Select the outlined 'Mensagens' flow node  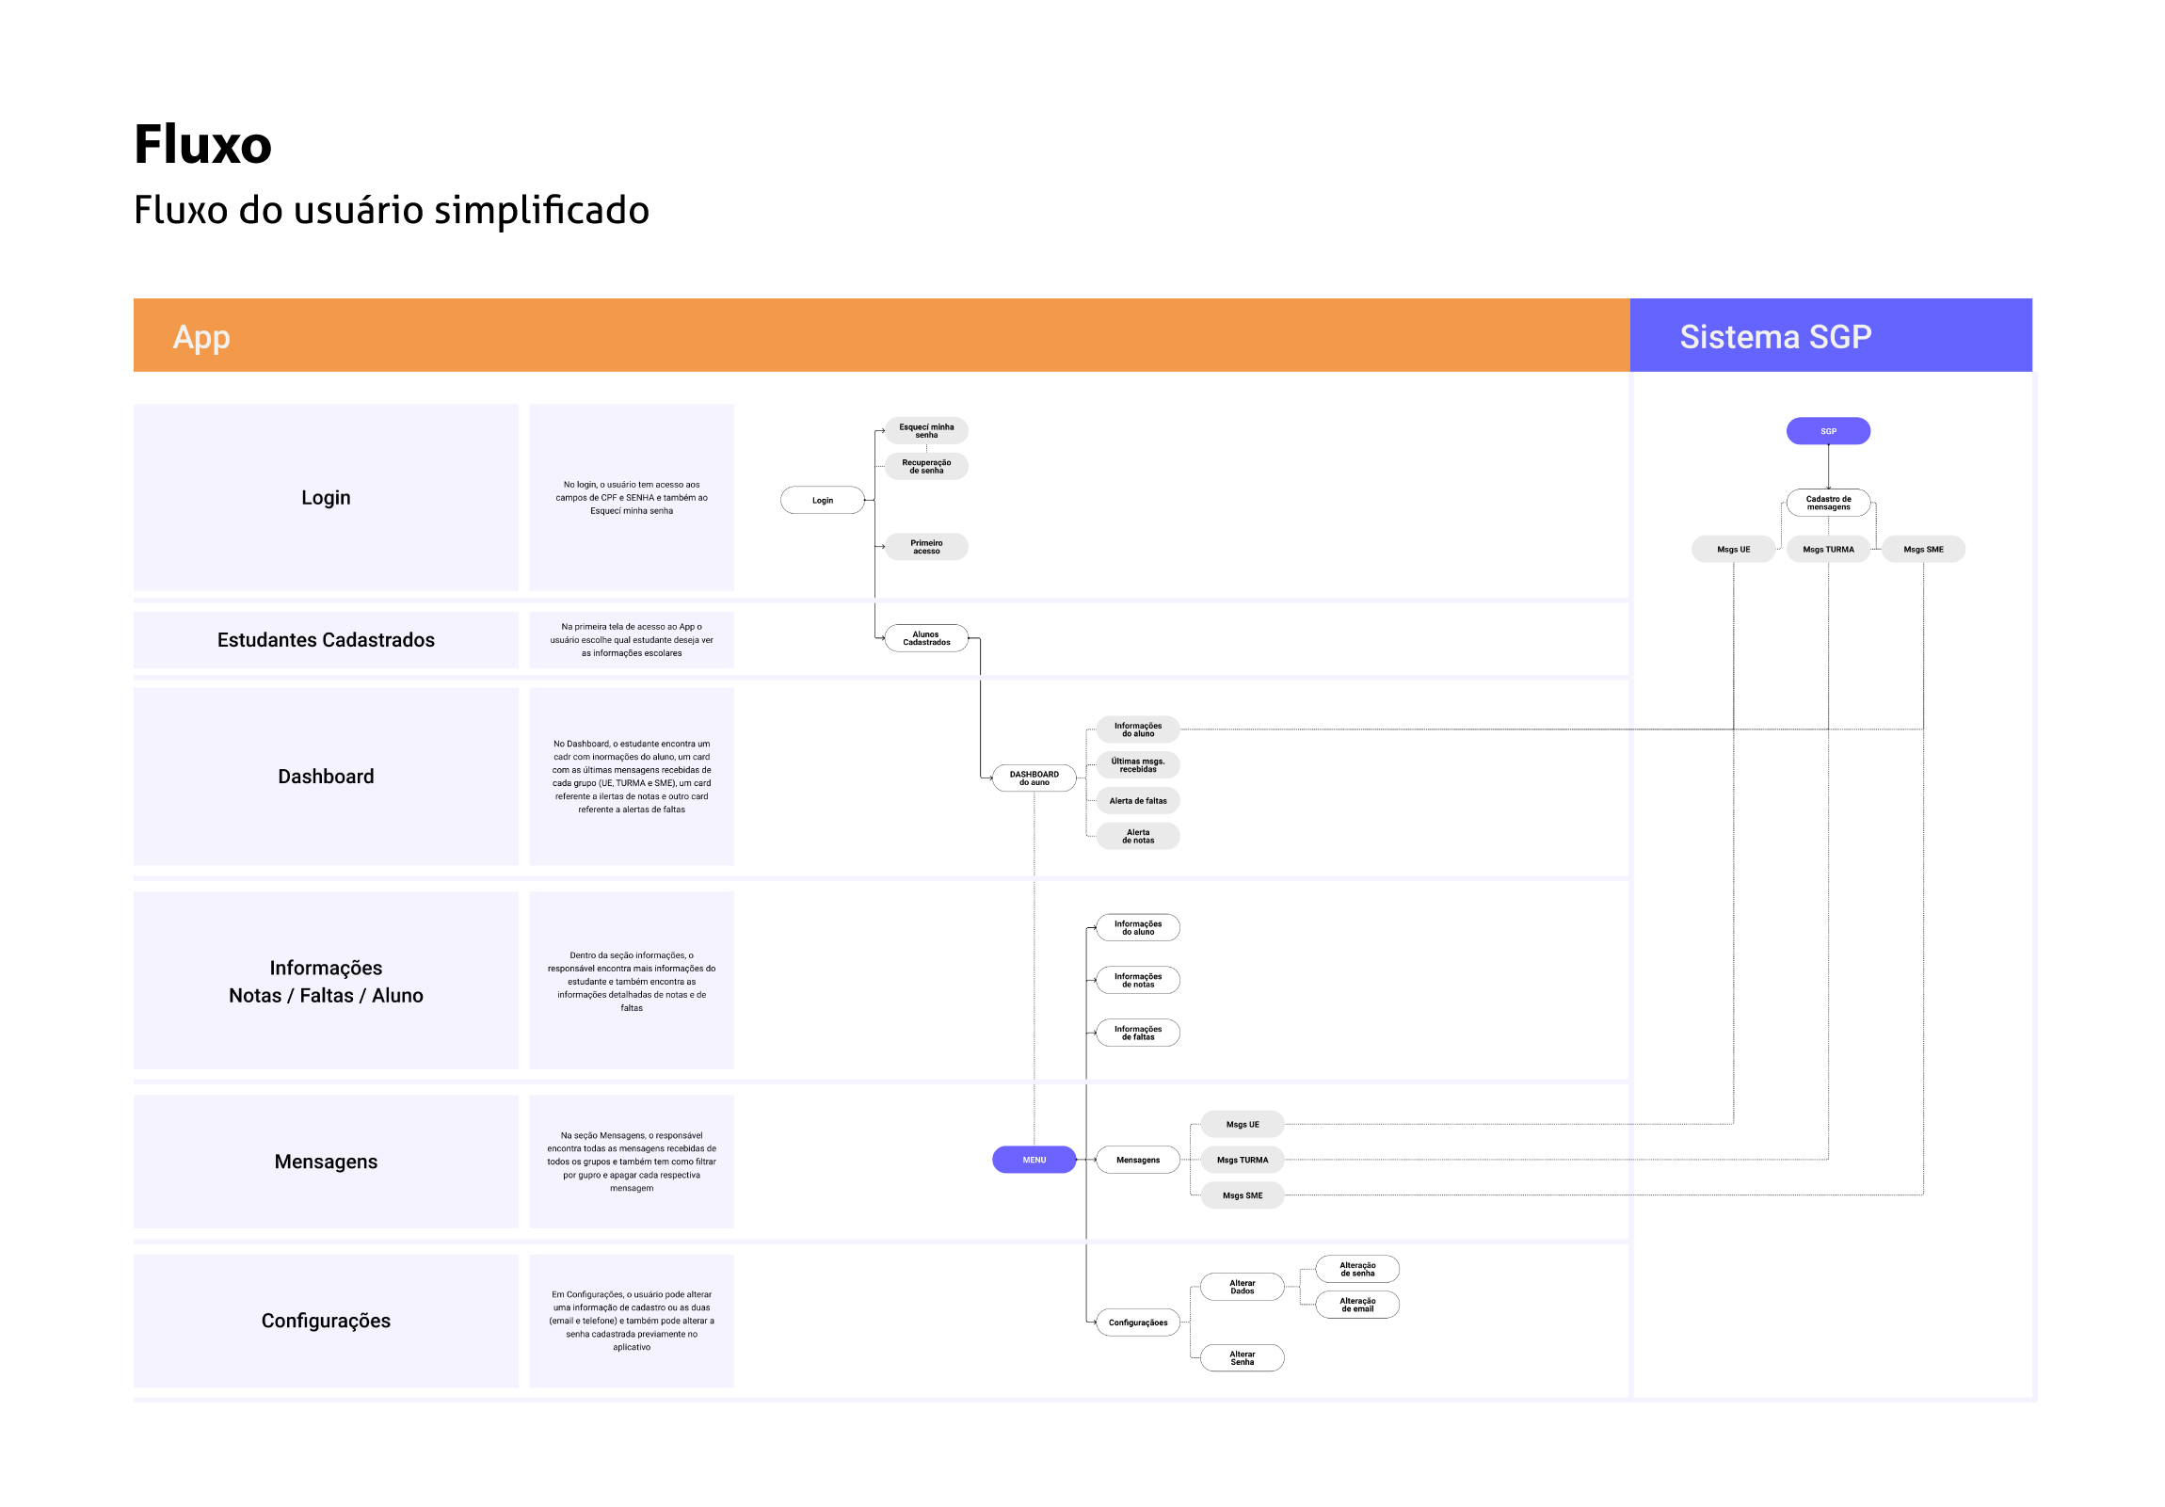(x=1138, y=1160)
